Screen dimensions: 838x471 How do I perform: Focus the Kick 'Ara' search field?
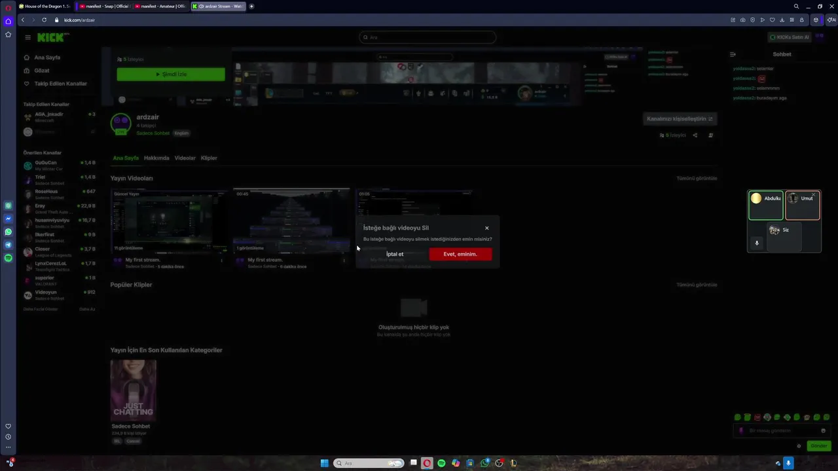coord(428,37)
